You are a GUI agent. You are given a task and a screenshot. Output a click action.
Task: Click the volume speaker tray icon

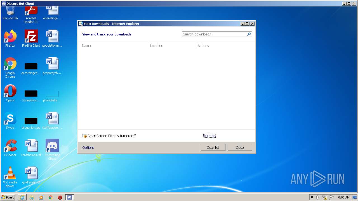tap(318, 197)
